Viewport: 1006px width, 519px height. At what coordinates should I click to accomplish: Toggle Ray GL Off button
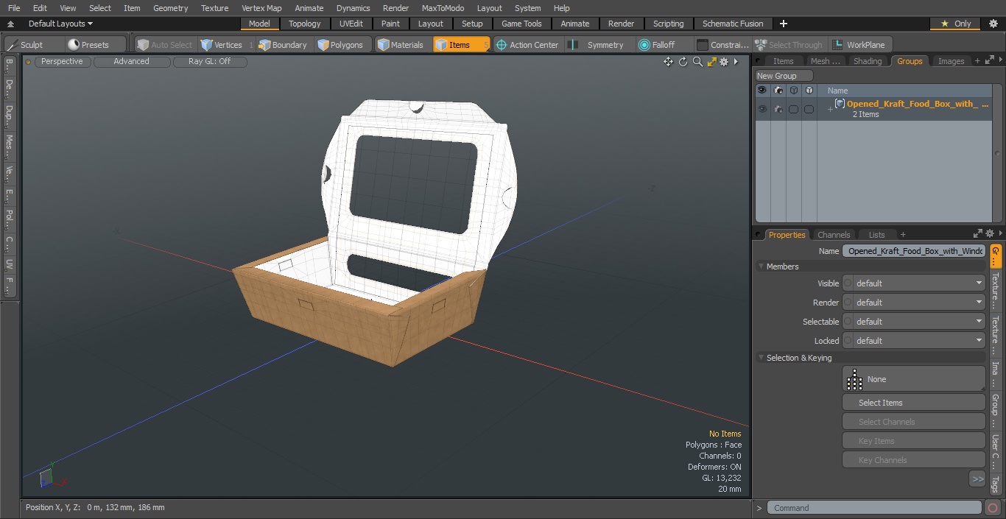(x=210, y=62)
